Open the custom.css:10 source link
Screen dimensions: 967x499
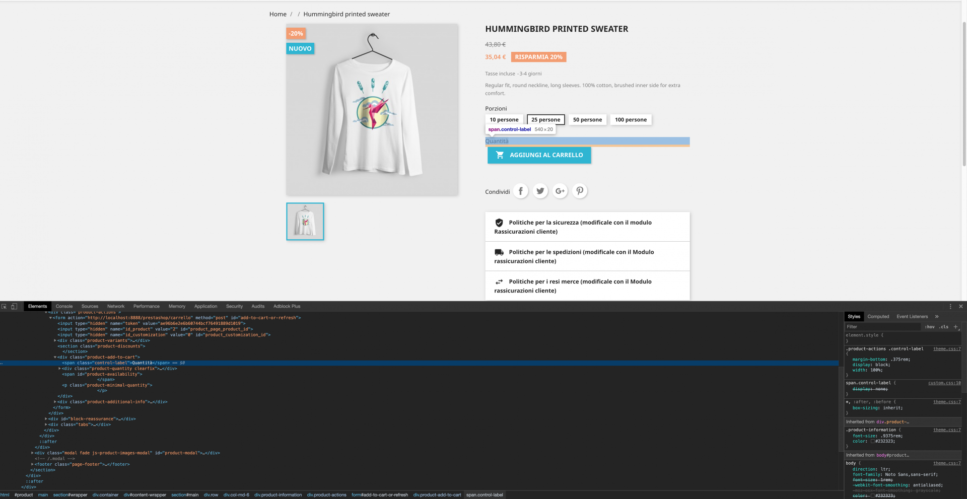coord(944,383)
